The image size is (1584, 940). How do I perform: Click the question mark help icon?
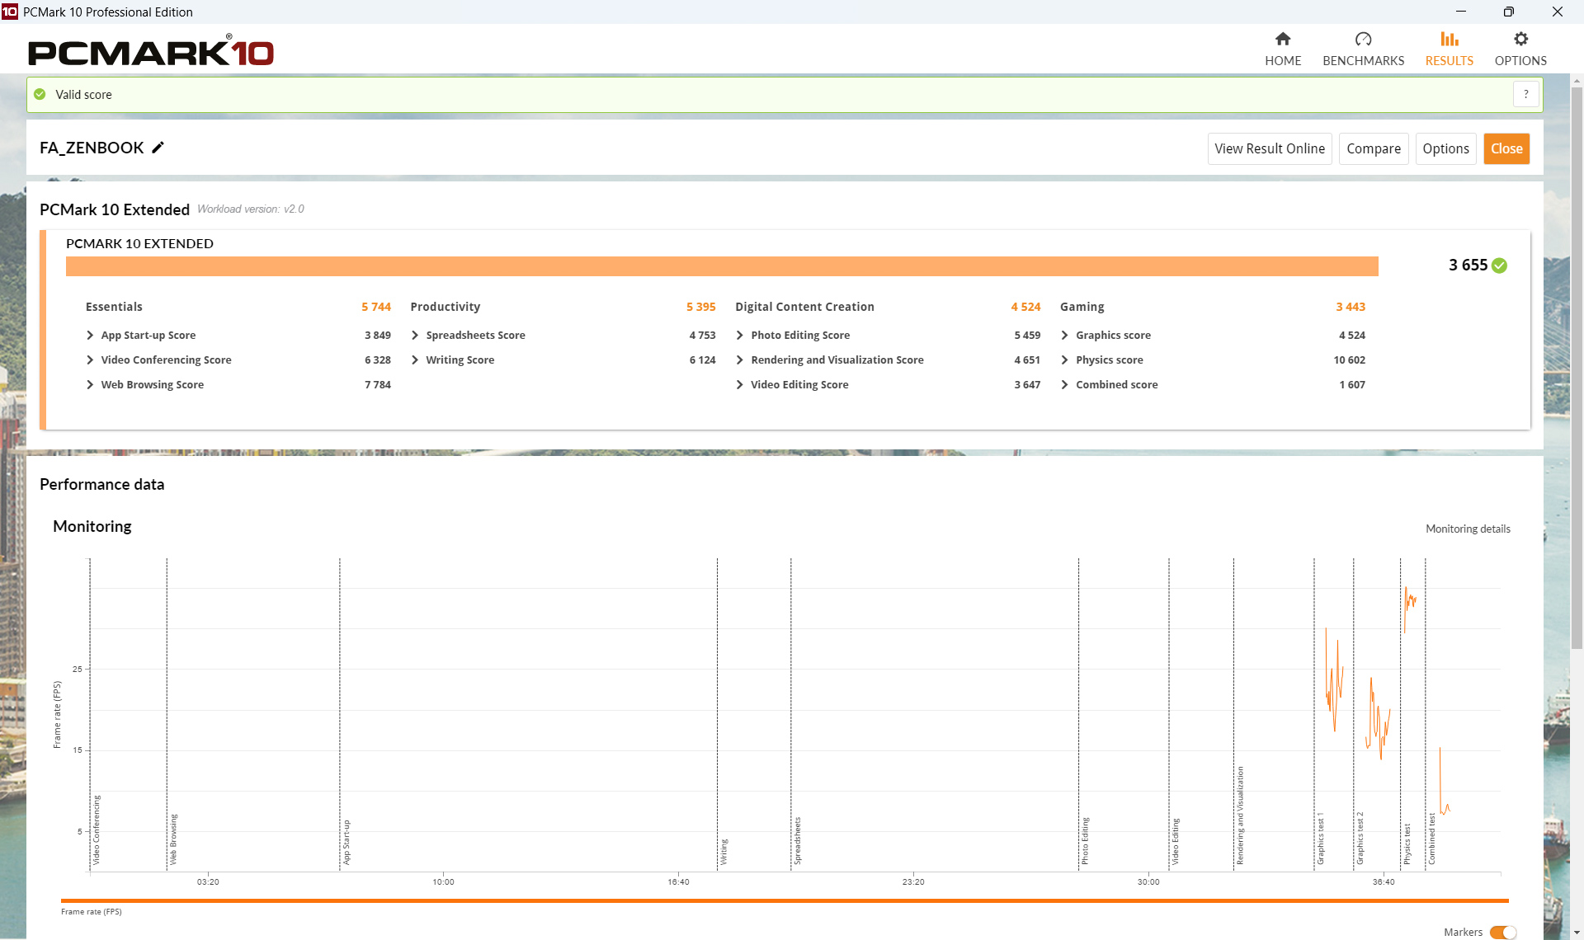click(1525, 95)
